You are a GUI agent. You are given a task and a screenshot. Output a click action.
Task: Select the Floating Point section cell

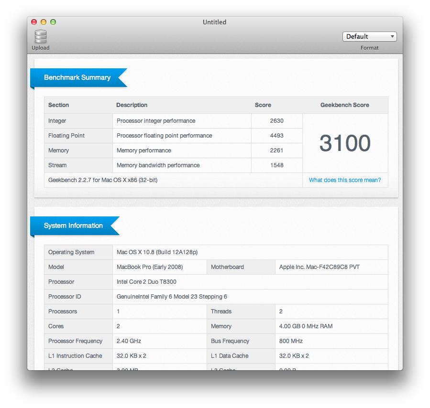pos(78,136)
